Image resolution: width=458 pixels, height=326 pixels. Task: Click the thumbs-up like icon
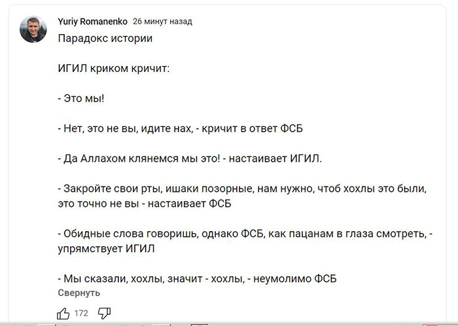point(63,313)
